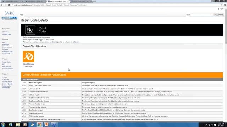This screenshot has height=127, width=227.
Task: Go back with the browser back arrow
Action: pos(2,5)
